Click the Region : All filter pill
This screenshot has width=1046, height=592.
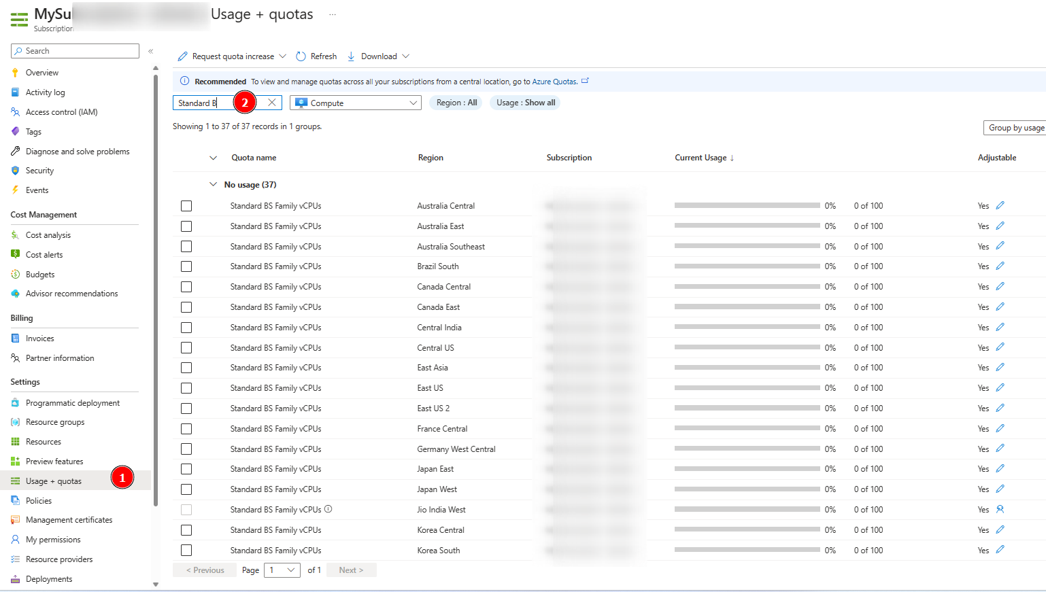coord(456,103)
